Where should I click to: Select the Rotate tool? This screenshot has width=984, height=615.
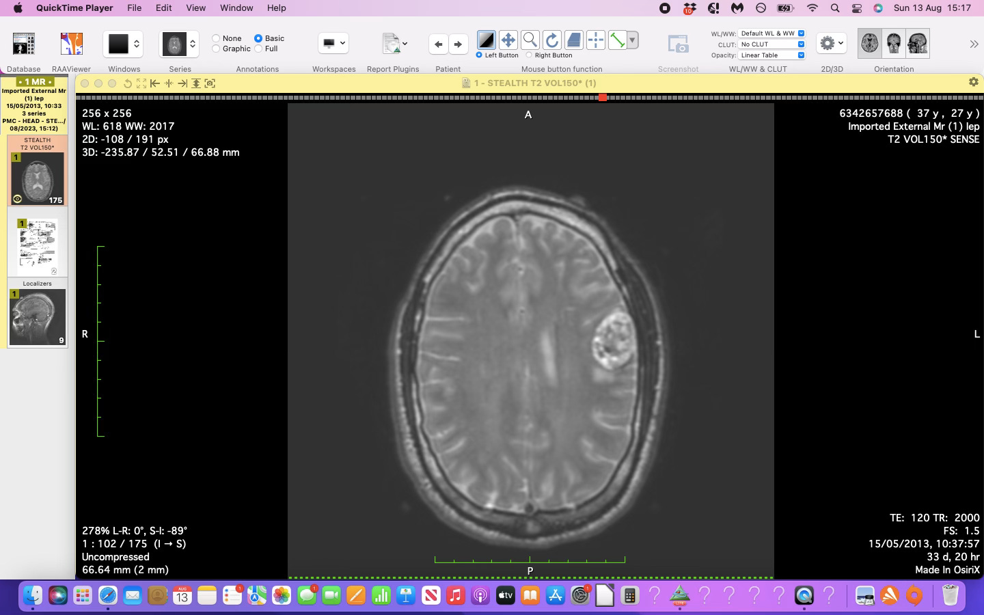pyautogui.click(x=551, y=40)
